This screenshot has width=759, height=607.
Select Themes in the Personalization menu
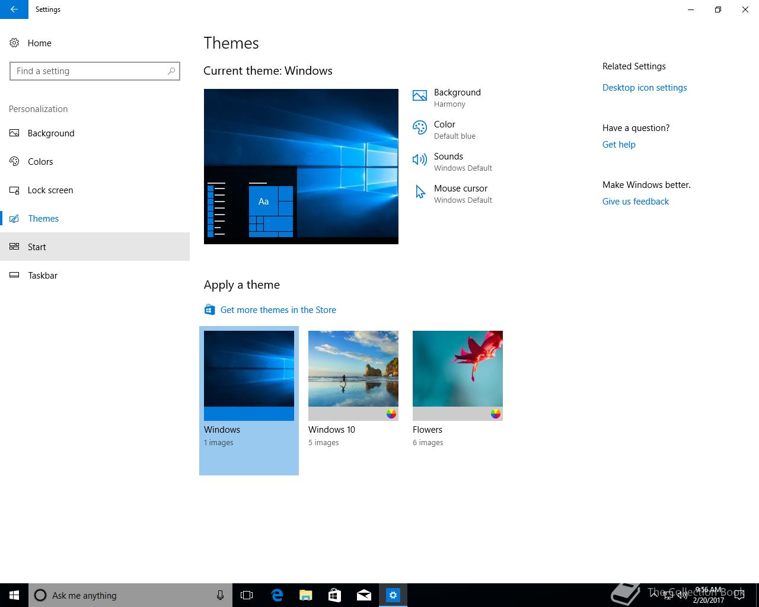[95, 218]
